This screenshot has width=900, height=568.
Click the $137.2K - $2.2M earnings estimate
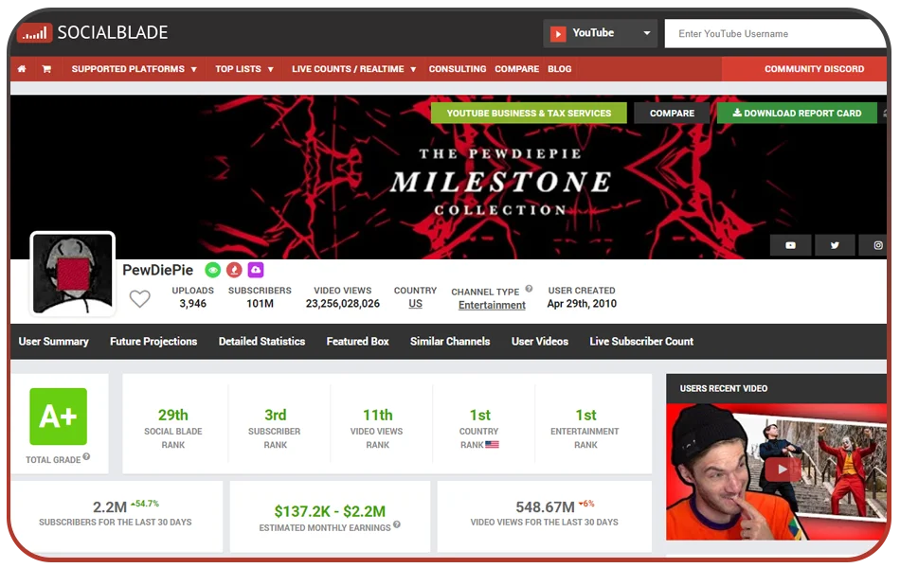(330, 511)
